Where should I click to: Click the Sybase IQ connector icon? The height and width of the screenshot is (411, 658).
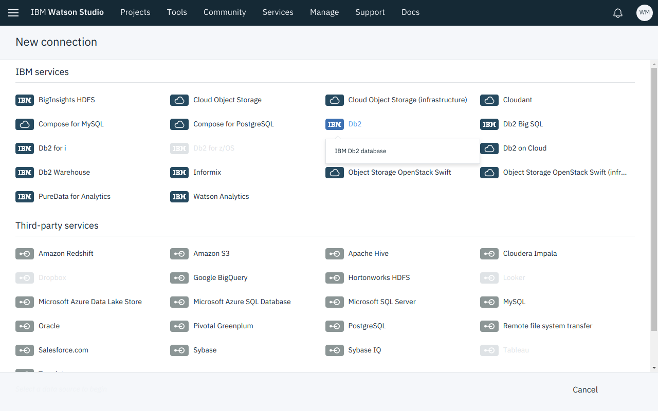point(335,350)
